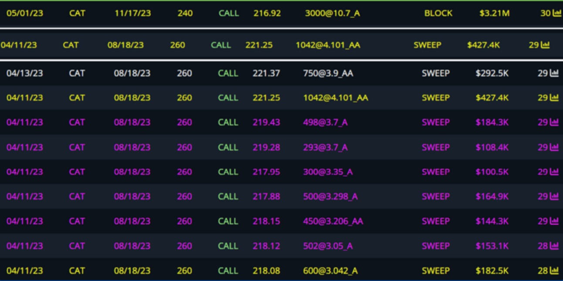
Task: Select the order details 500@3.298_A
Action: tap(330, 196)
